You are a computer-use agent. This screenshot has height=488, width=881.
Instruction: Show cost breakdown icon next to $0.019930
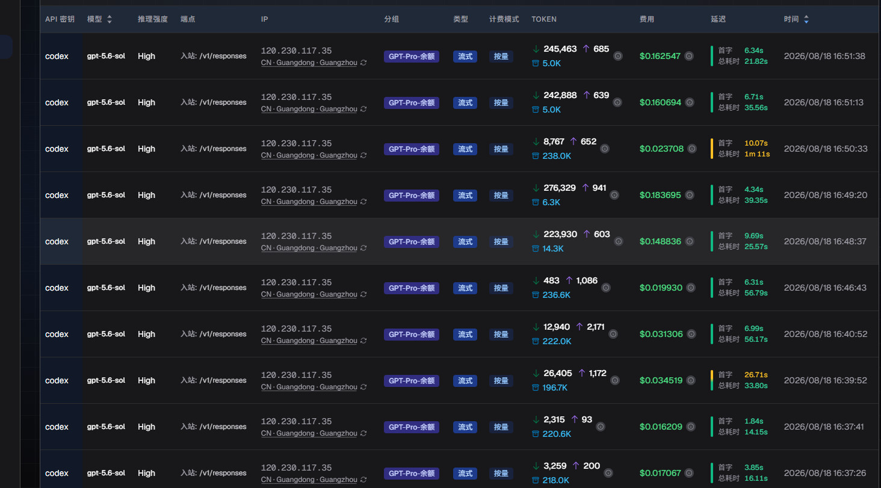(x=691, y=288)
